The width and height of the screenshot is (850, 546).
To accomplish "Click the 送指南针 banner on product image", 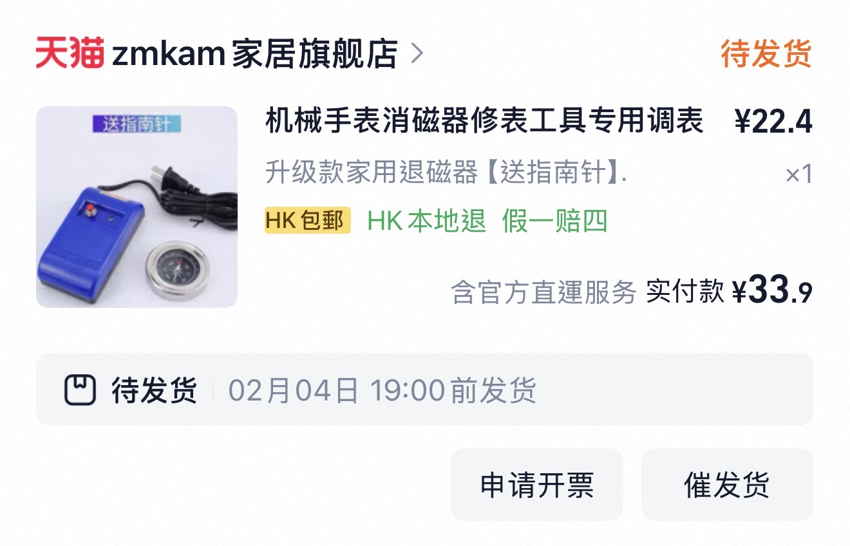I will 137,124.
